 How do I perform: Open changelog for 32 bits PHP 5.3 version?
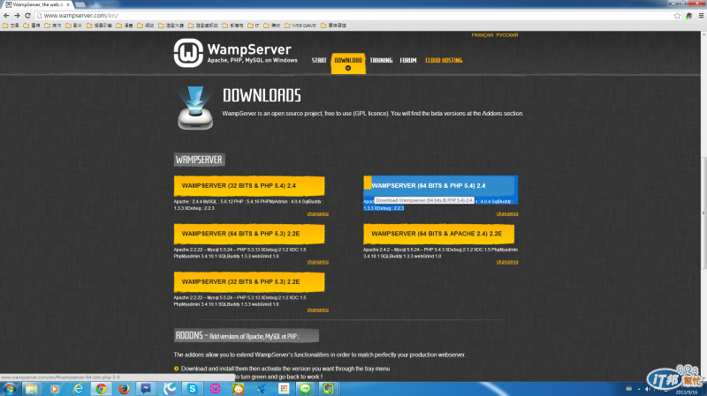(x=318, y=310)
